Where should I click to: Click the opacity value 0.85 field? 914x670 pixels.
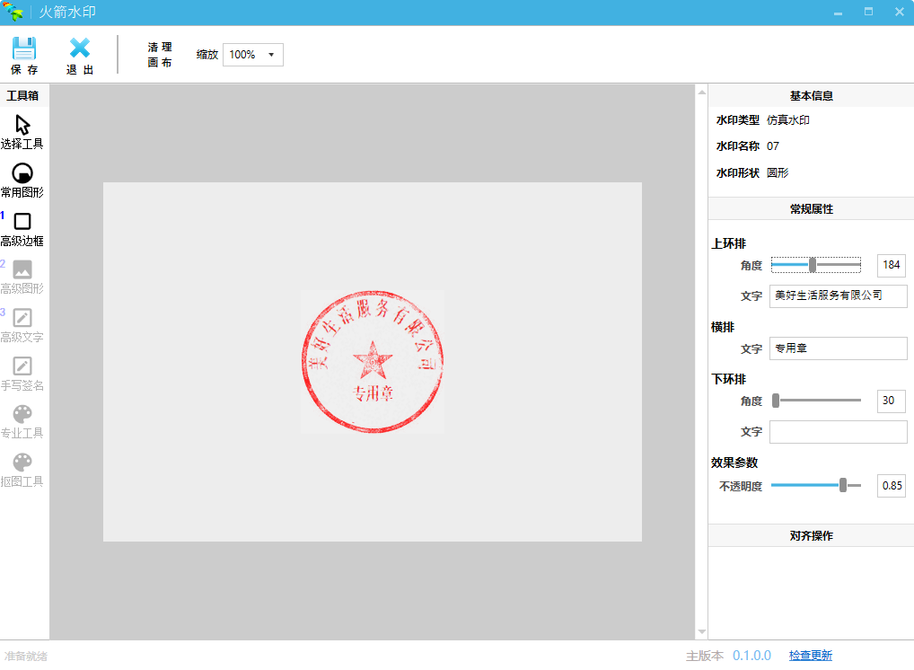(892, 486)
